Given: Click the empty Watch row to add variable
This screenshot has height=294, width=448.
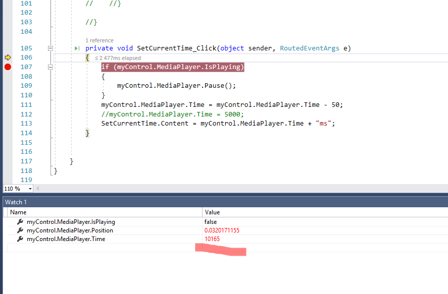Looking at the screenshot, I should tap(101, 248).
